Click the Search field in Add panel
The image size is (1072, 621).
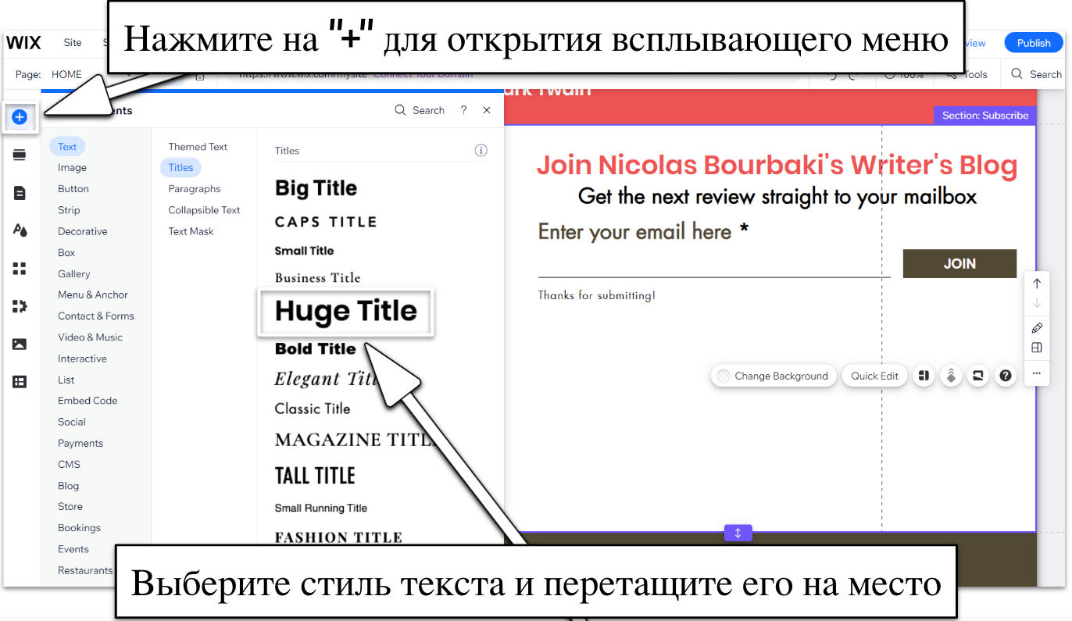[427, 110]
